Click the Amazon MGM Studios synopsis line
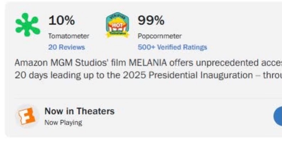 [148, 63]
